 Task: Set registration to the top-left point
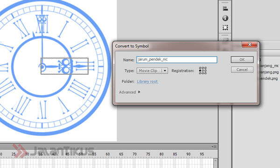pyautogui.click(x=200, y=68)
